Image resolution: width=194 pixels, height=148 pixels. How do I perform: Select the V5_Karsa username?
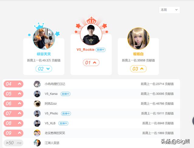51,94
